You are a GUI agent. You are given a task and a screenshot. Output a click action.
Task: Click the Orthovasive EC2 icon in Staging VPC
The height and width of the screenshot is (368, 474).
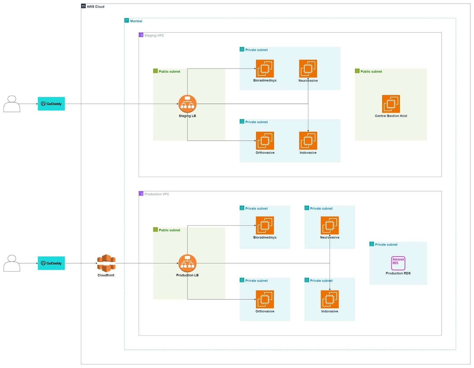click(265, 141)
